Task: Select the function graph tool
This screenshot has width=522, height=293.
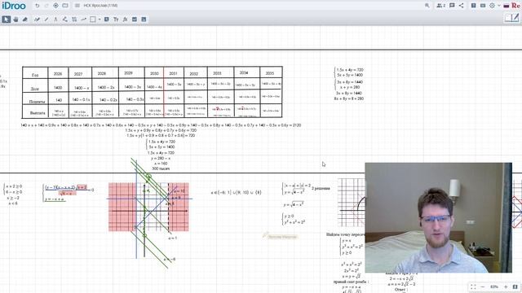Action: click(83, 20)
